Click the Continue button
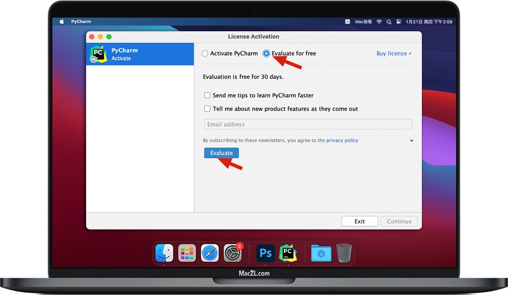 [x=399, y=221]
